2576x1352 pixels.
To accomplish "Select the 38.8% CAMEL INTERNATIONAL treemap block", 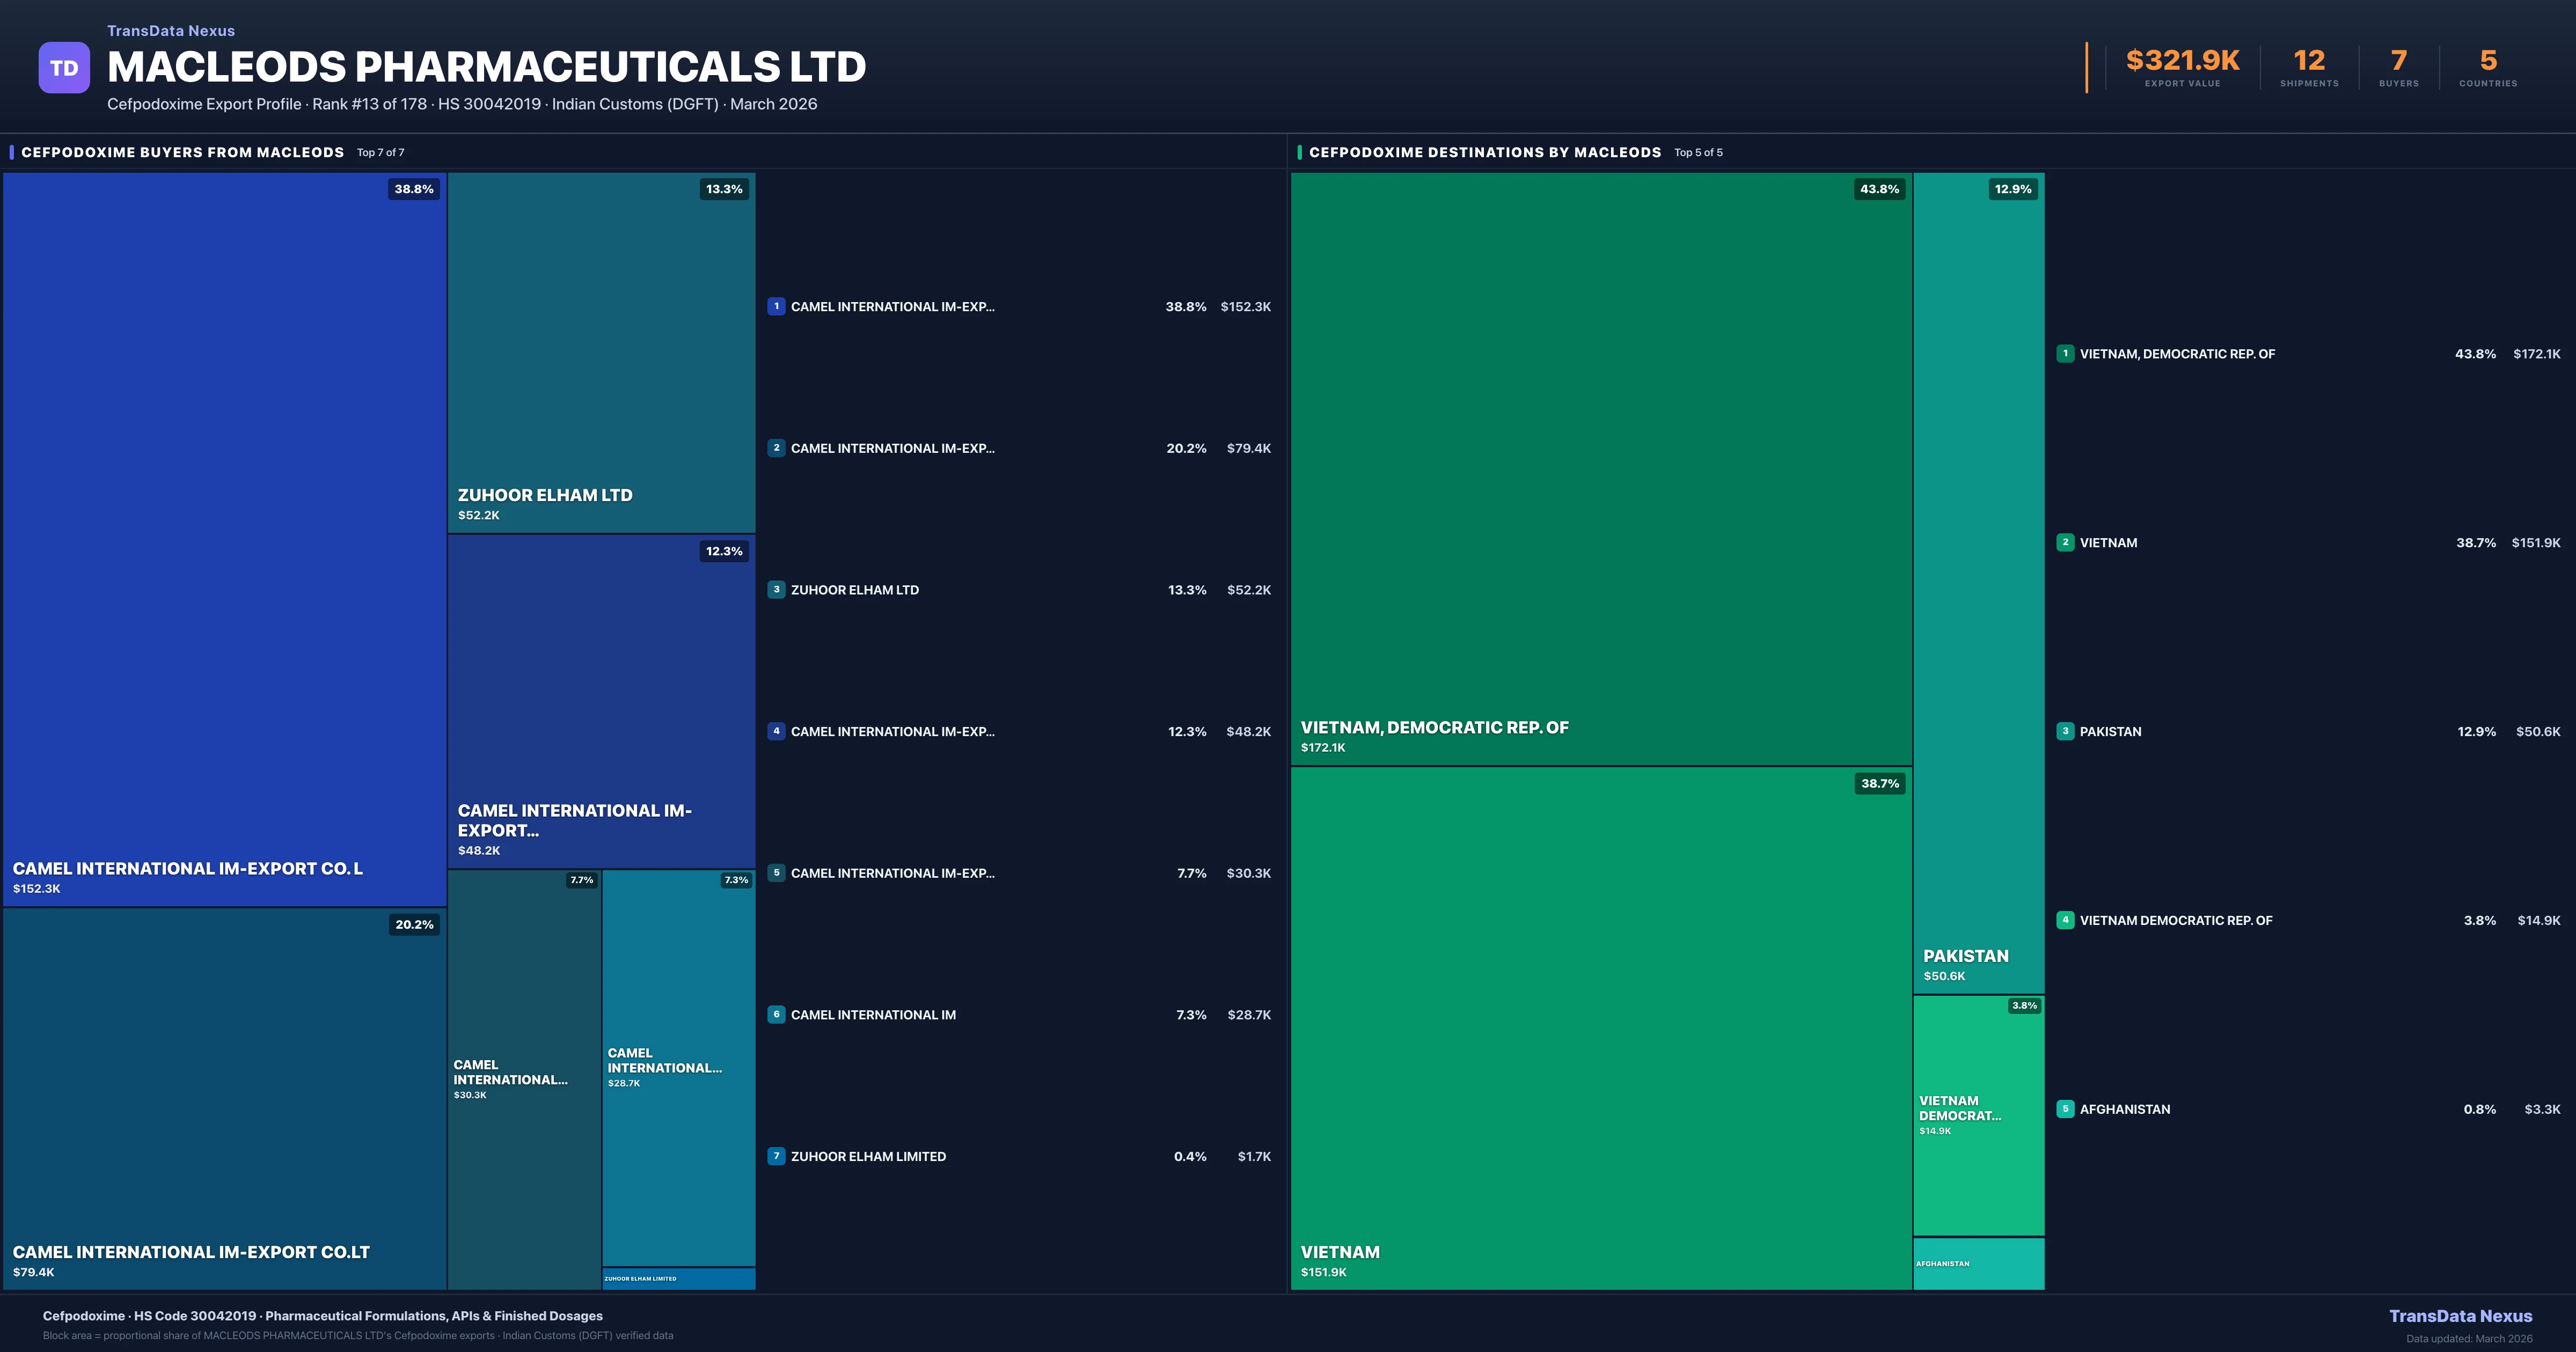I will tap(224, 540).
